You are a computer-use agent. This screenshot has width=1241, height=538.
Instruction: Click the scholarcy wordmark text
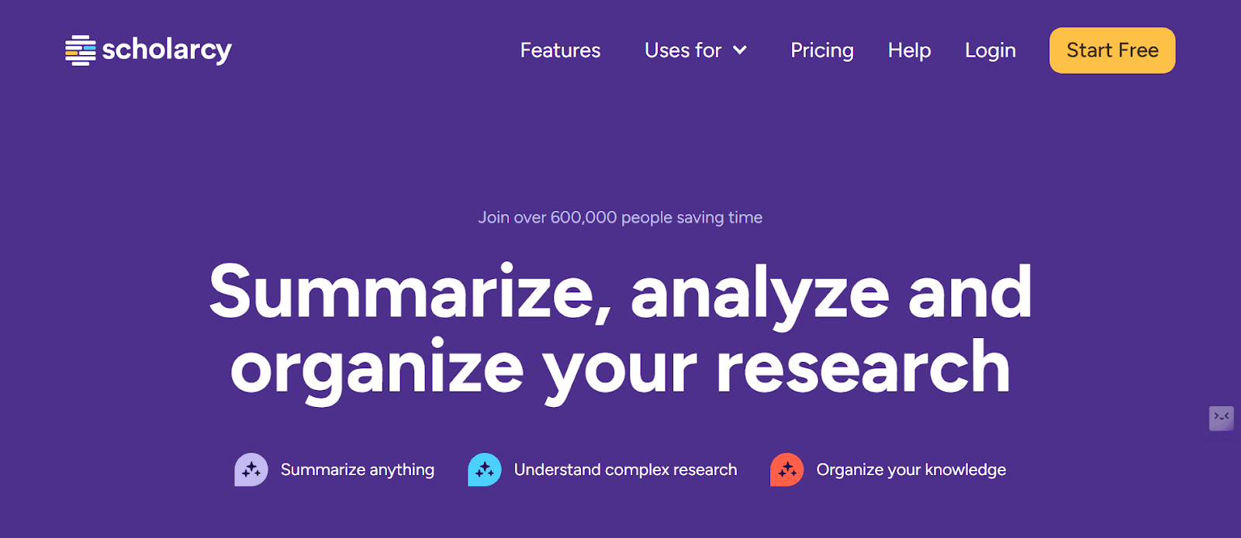167,50
